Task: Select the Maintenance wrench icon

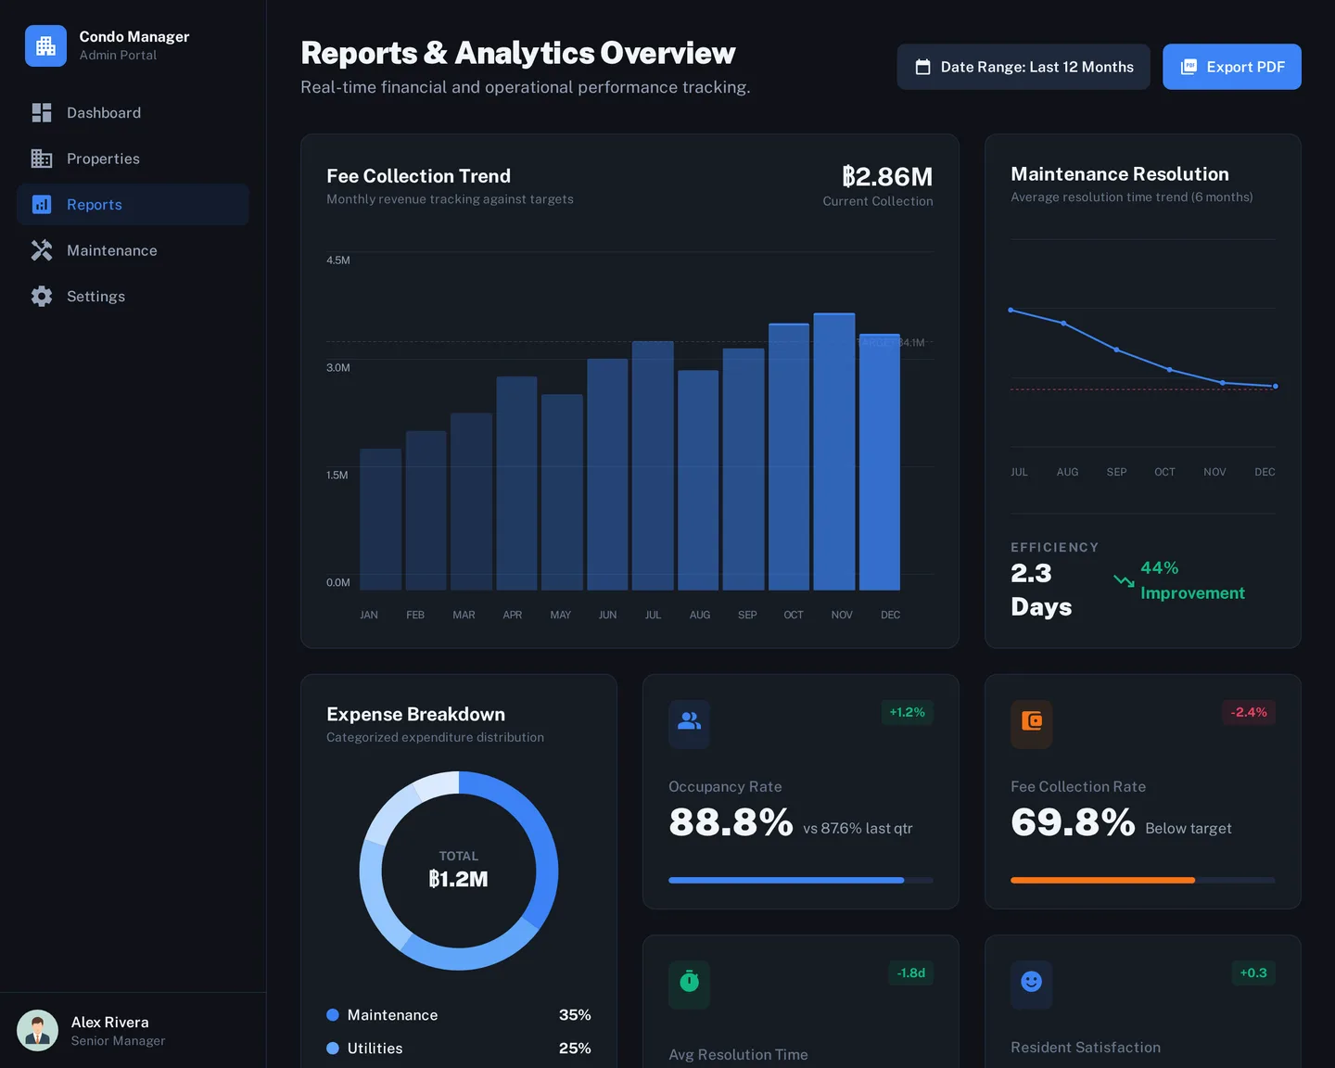Action: point(42,250)
